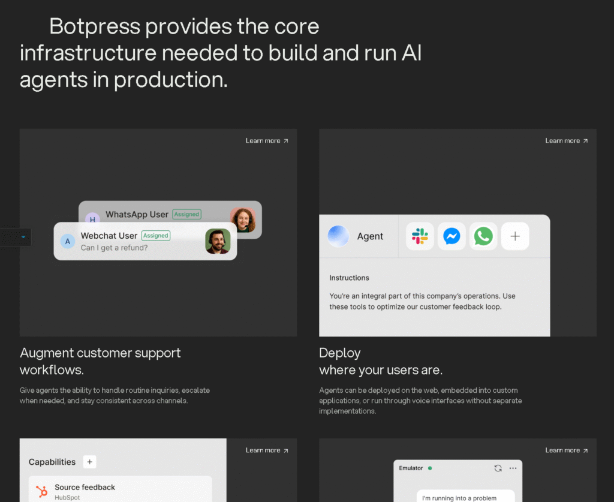Click the Webchat User's support agent photo
Viewport: 614px width, 502px height.
coord(218,241)
